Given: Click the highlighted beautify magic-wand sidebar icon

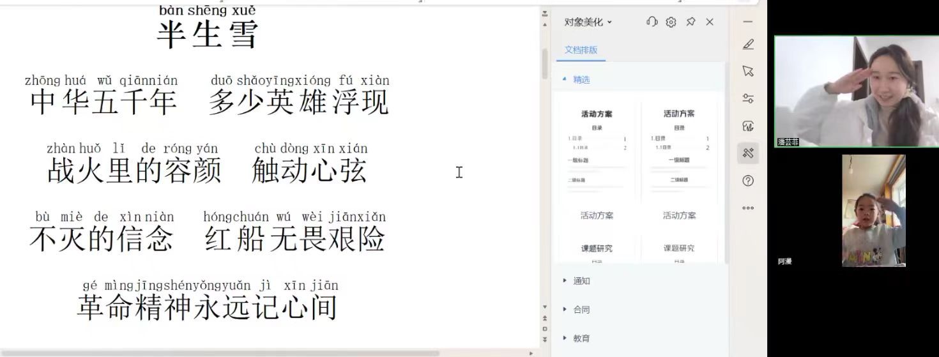Looking at the screenshot, I should click(748, 153).
